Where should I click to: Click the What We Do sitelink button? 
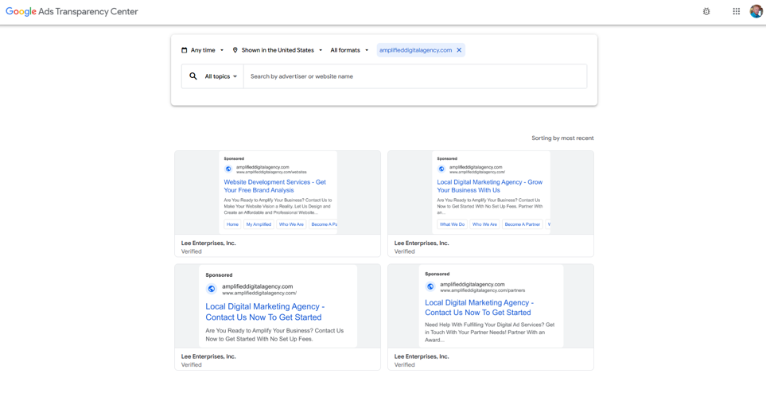pyautogui.click(x=452, y=224)
